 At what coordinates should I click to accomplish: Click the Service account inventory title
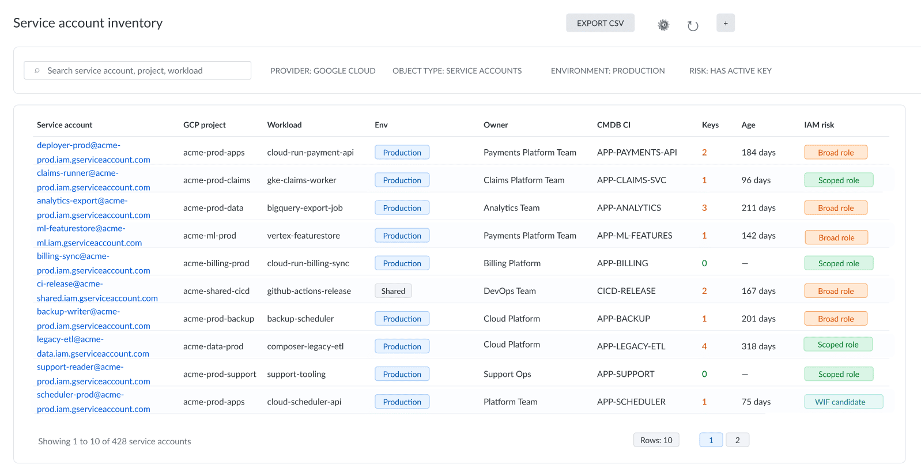88,23
